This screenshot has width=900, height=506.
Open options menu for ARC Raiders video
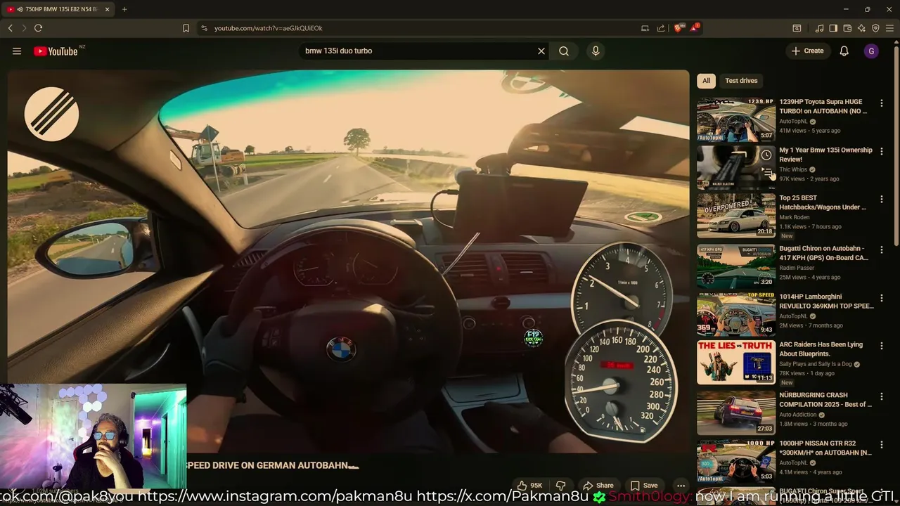(882, 346)
